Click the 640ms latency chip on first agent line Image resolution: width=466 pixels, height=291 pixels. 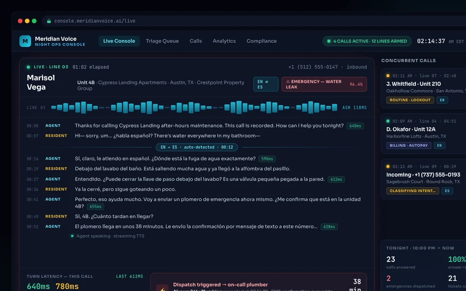(355, 126)
